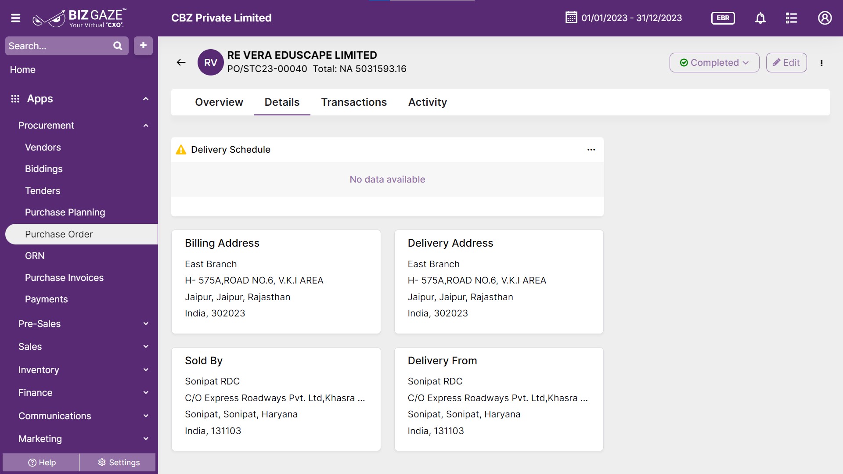Click No data available message

(x=387, y=180)
